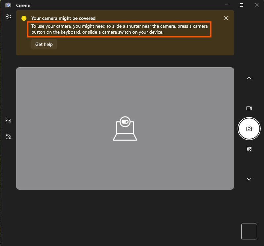Click the yellow warning icon
Screen dimensions: 264x246
24,18
